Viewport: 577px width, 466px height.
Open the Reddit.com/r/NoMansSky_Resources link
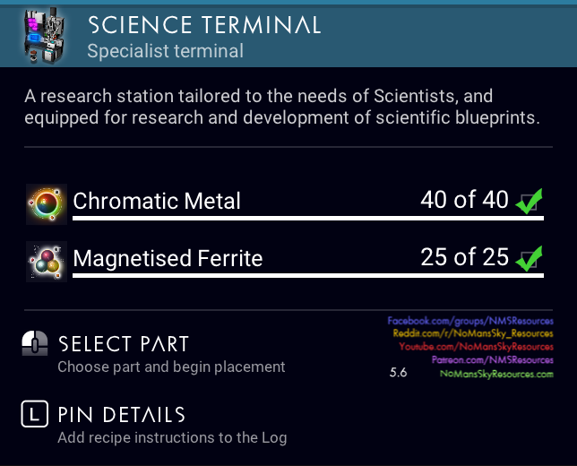click(x=473, y=333)
